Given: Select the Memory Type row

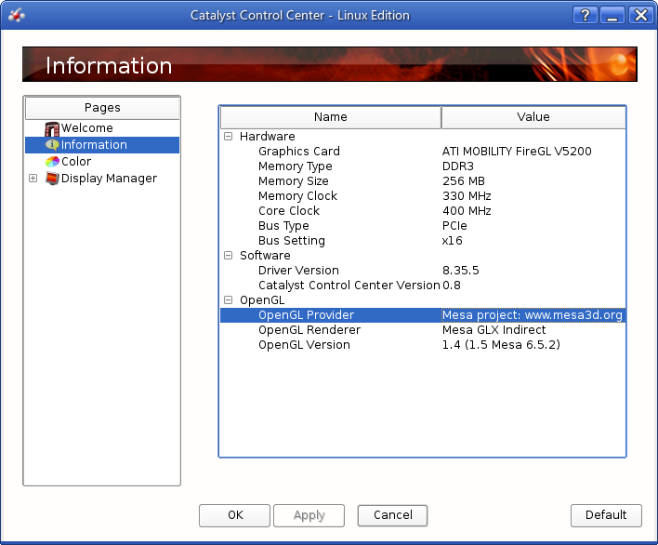Looking at the screenshot, I should (423, 166).
